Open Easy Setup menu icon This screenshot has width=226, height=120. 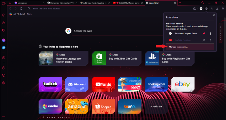tap(223, 9)
